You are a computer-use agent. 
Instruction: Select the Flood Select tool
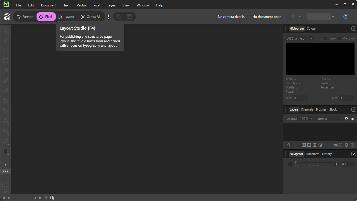(x=6, y=71)
